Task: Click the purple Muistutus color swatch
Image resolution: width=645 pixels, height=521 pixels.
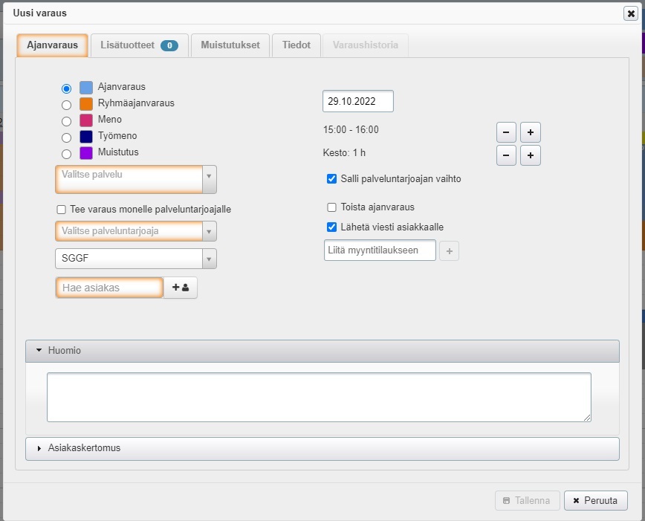Action: coord(86,153)
